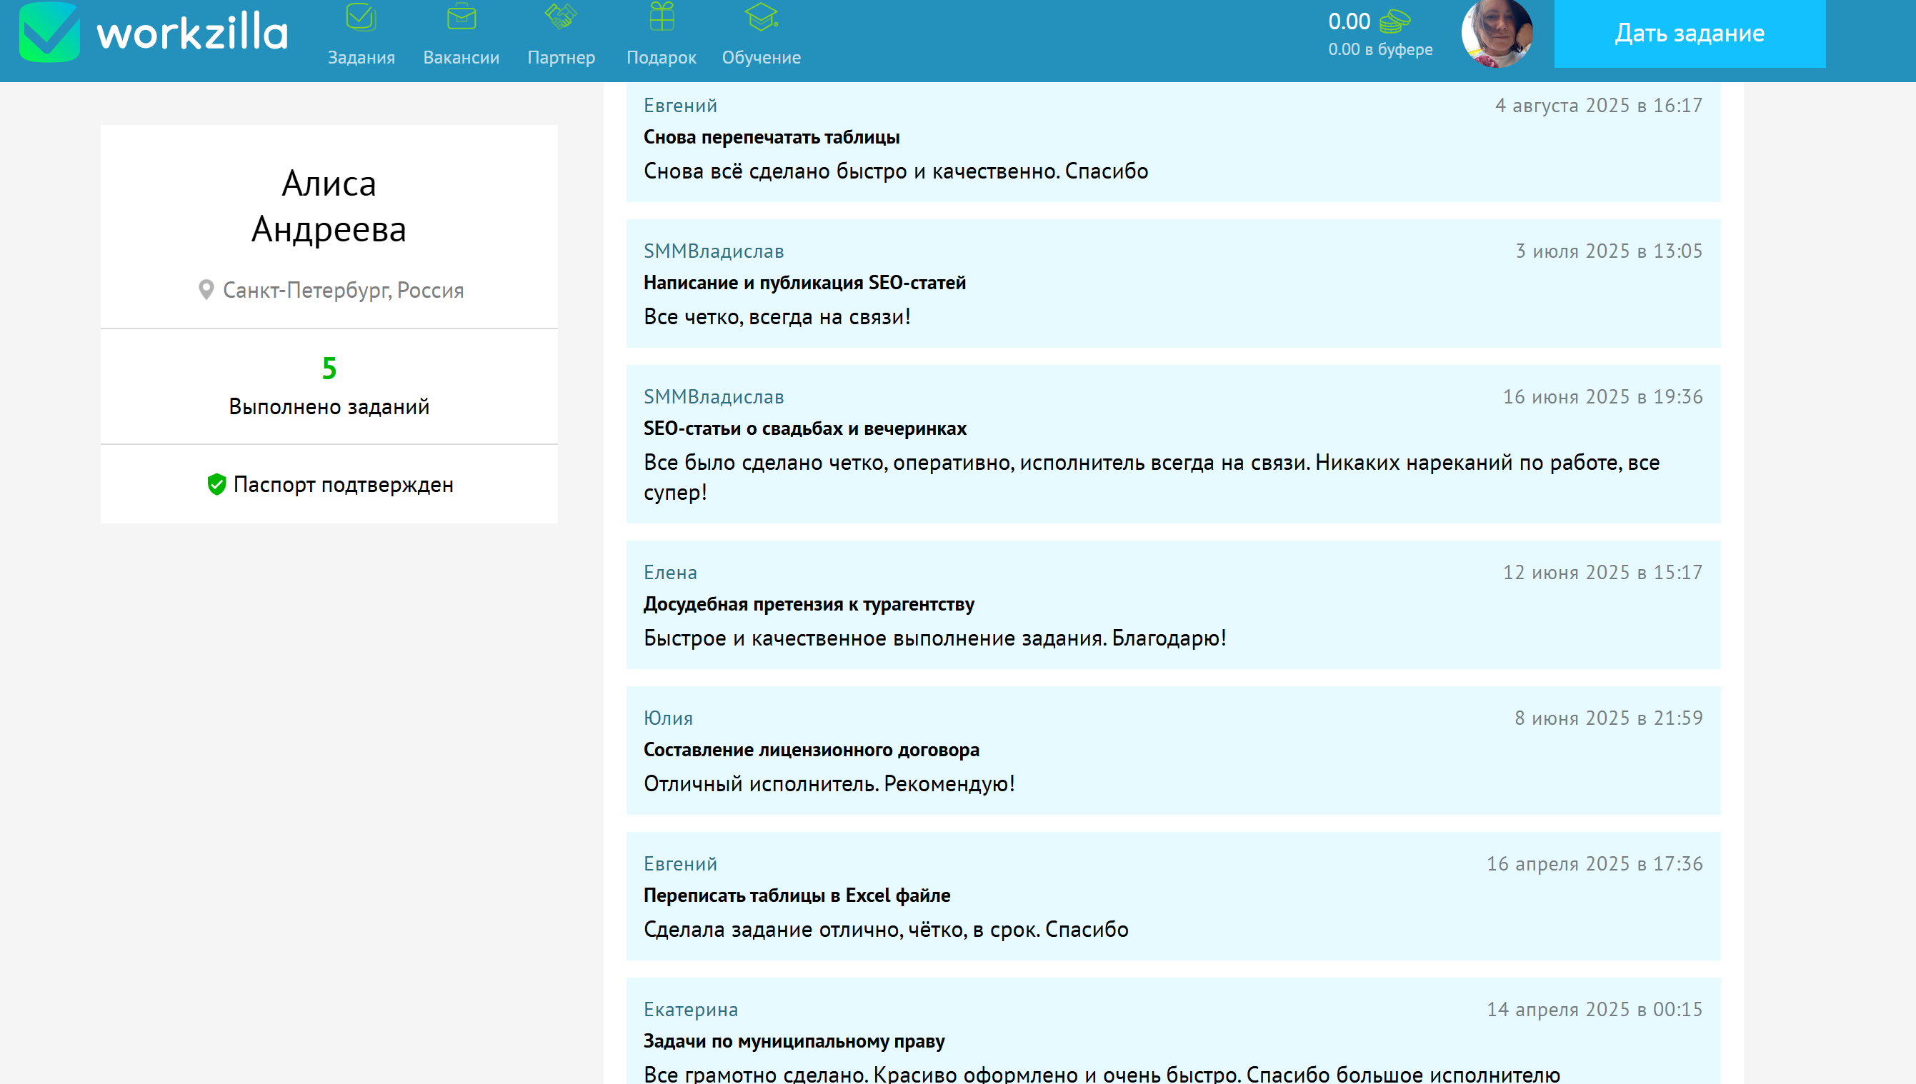Image resolution: width=1916 pixels, height=1084 pixels.
Task: Open the Задания menu item
Action: pos(361,57)
